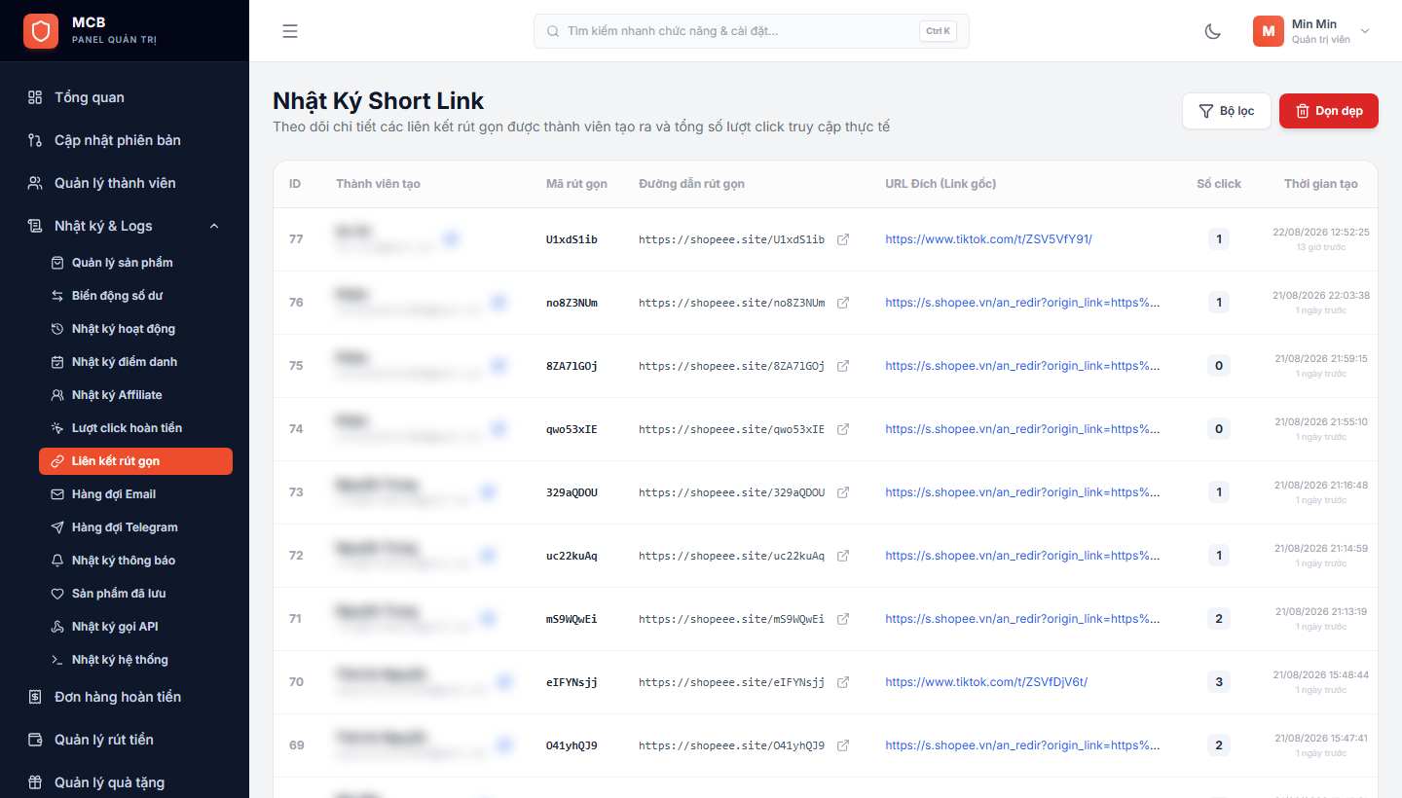Open external link icon for 329aQDOU
This screenshot has height=798, width=1402.
843,492
